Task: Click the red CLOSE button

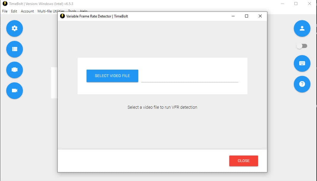Action: (244, 161)
